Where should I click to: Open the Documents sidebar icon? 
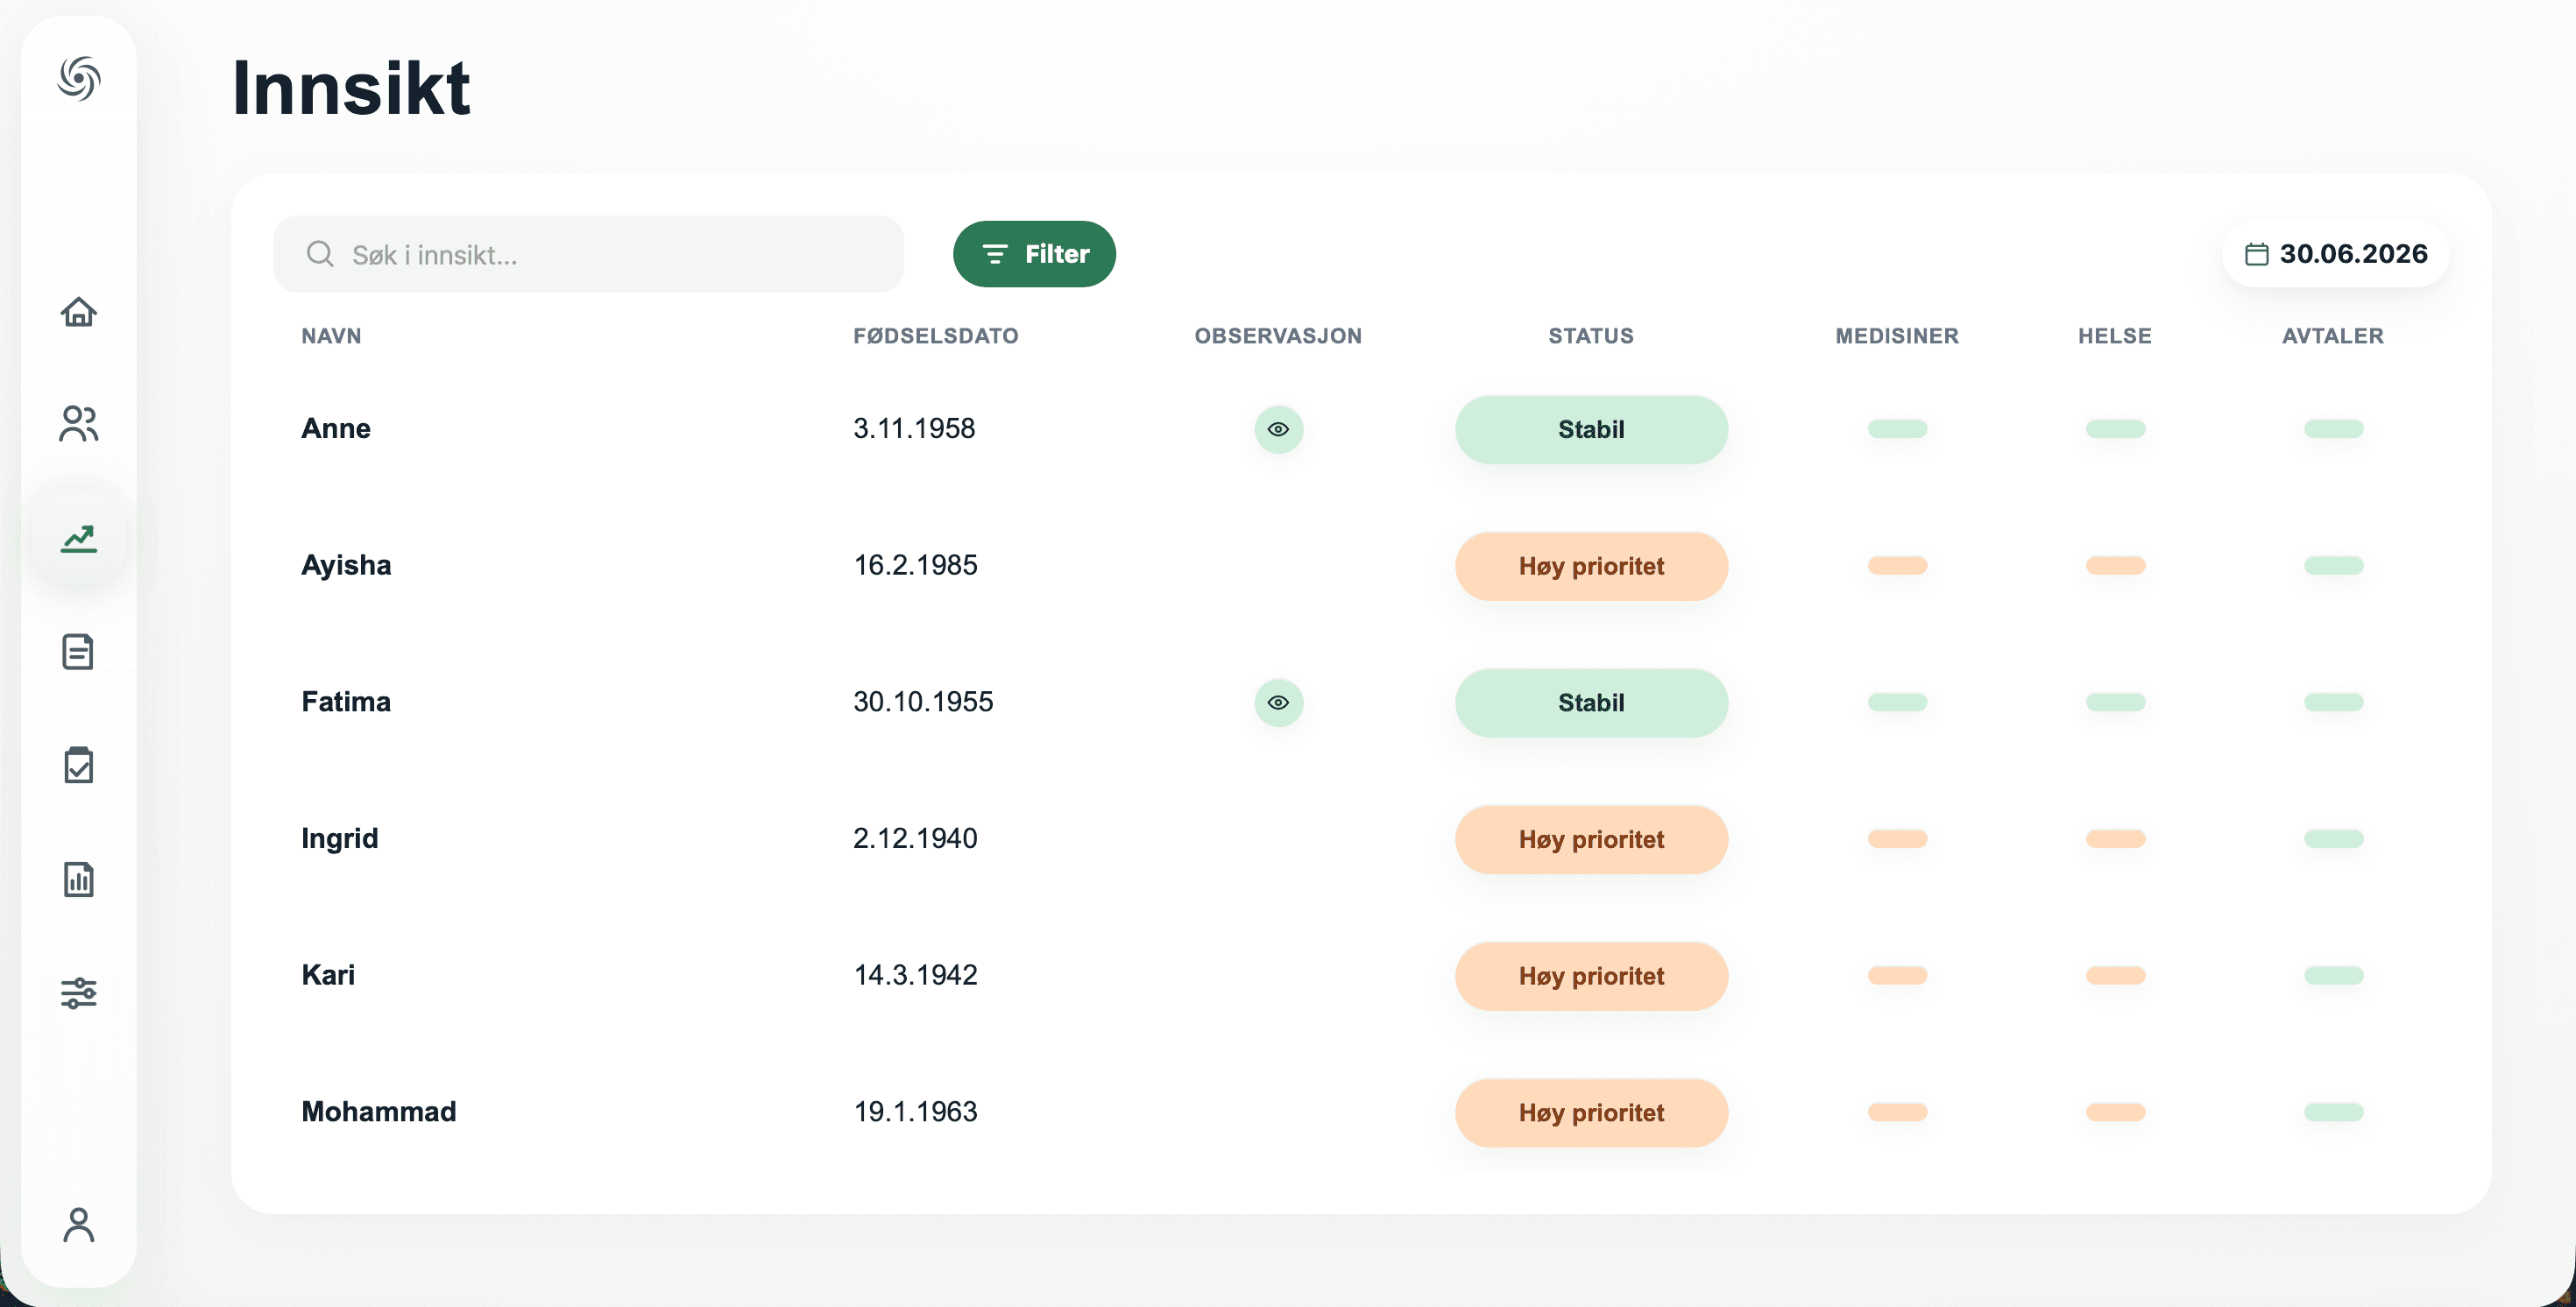point(78,652)
